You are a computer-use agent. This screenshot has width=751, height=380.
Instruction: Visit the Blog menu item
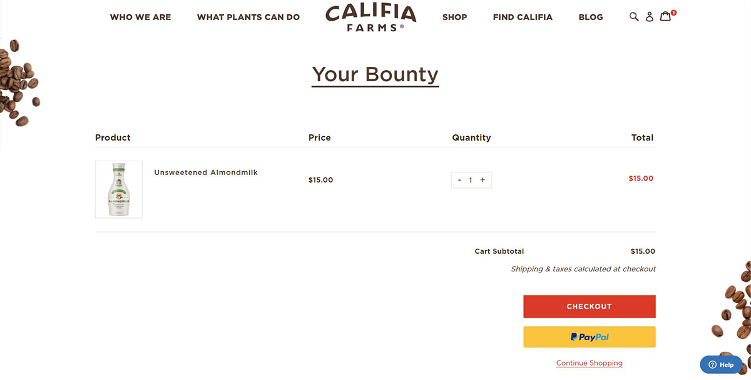pyautogui.click(x=591, y=17)
